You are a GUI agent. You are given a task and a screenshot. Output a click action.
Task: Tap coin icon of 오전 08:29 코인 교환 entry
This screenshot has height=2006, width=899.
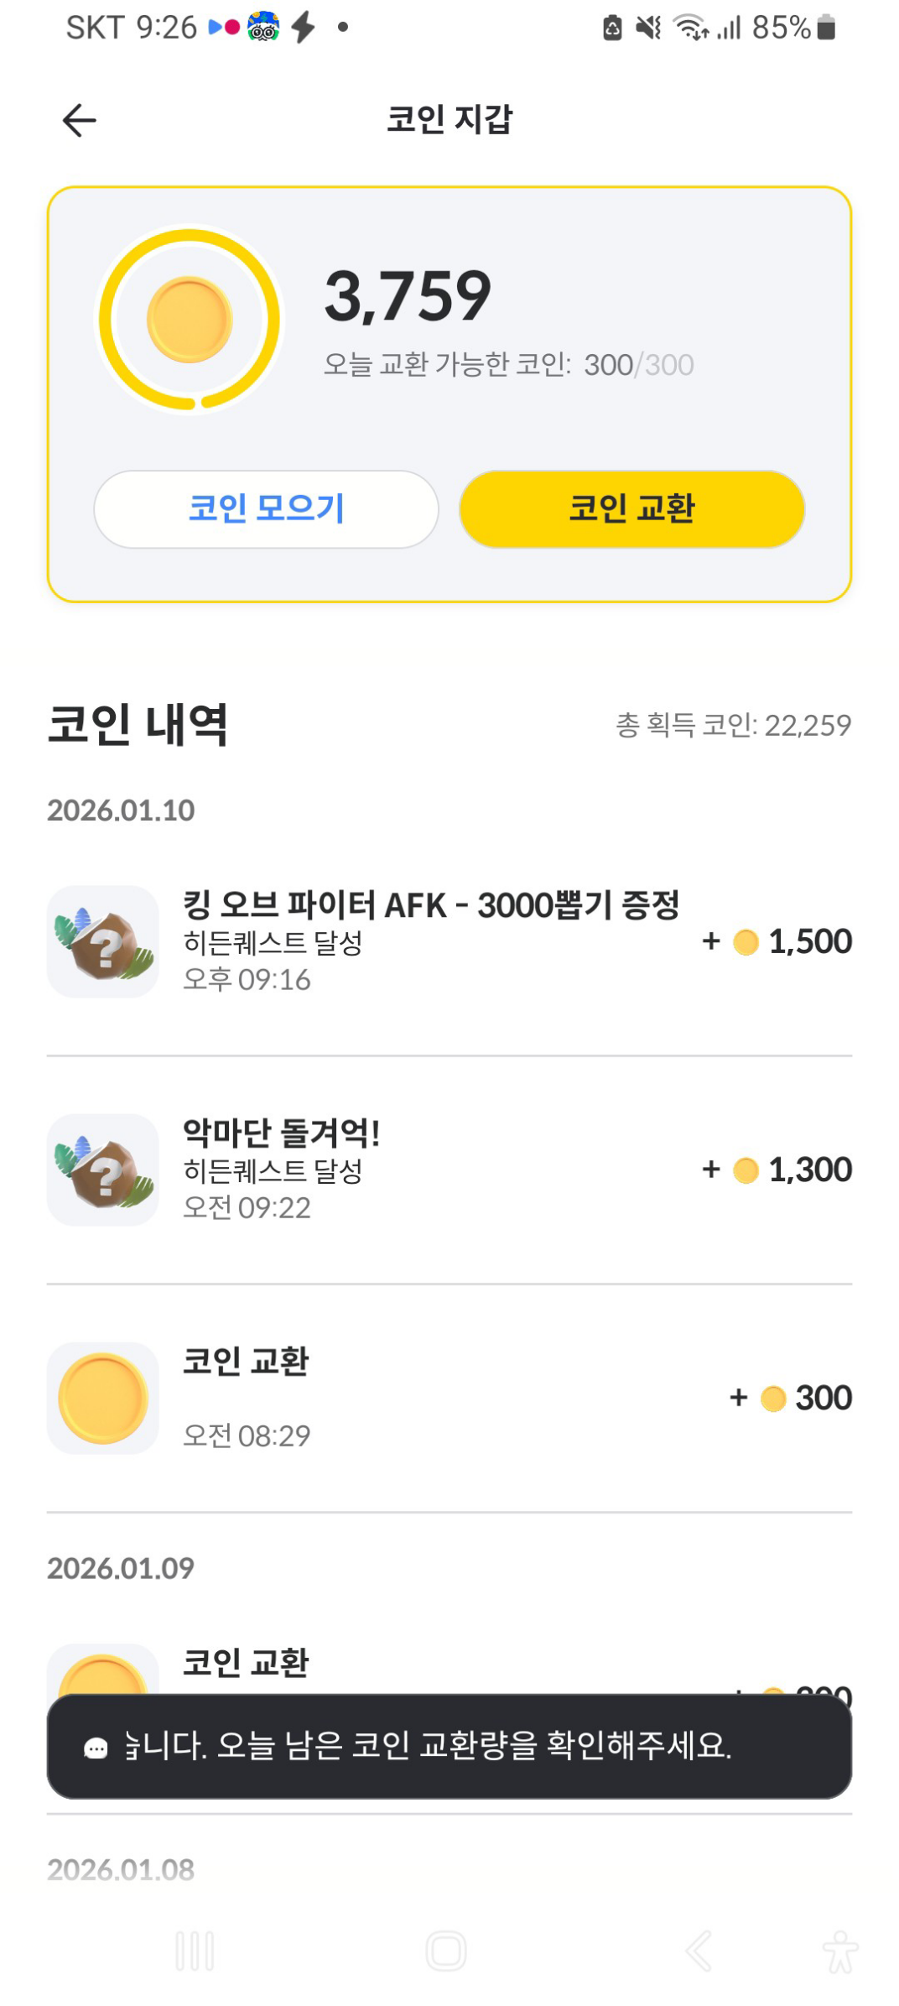point(103,1398)
